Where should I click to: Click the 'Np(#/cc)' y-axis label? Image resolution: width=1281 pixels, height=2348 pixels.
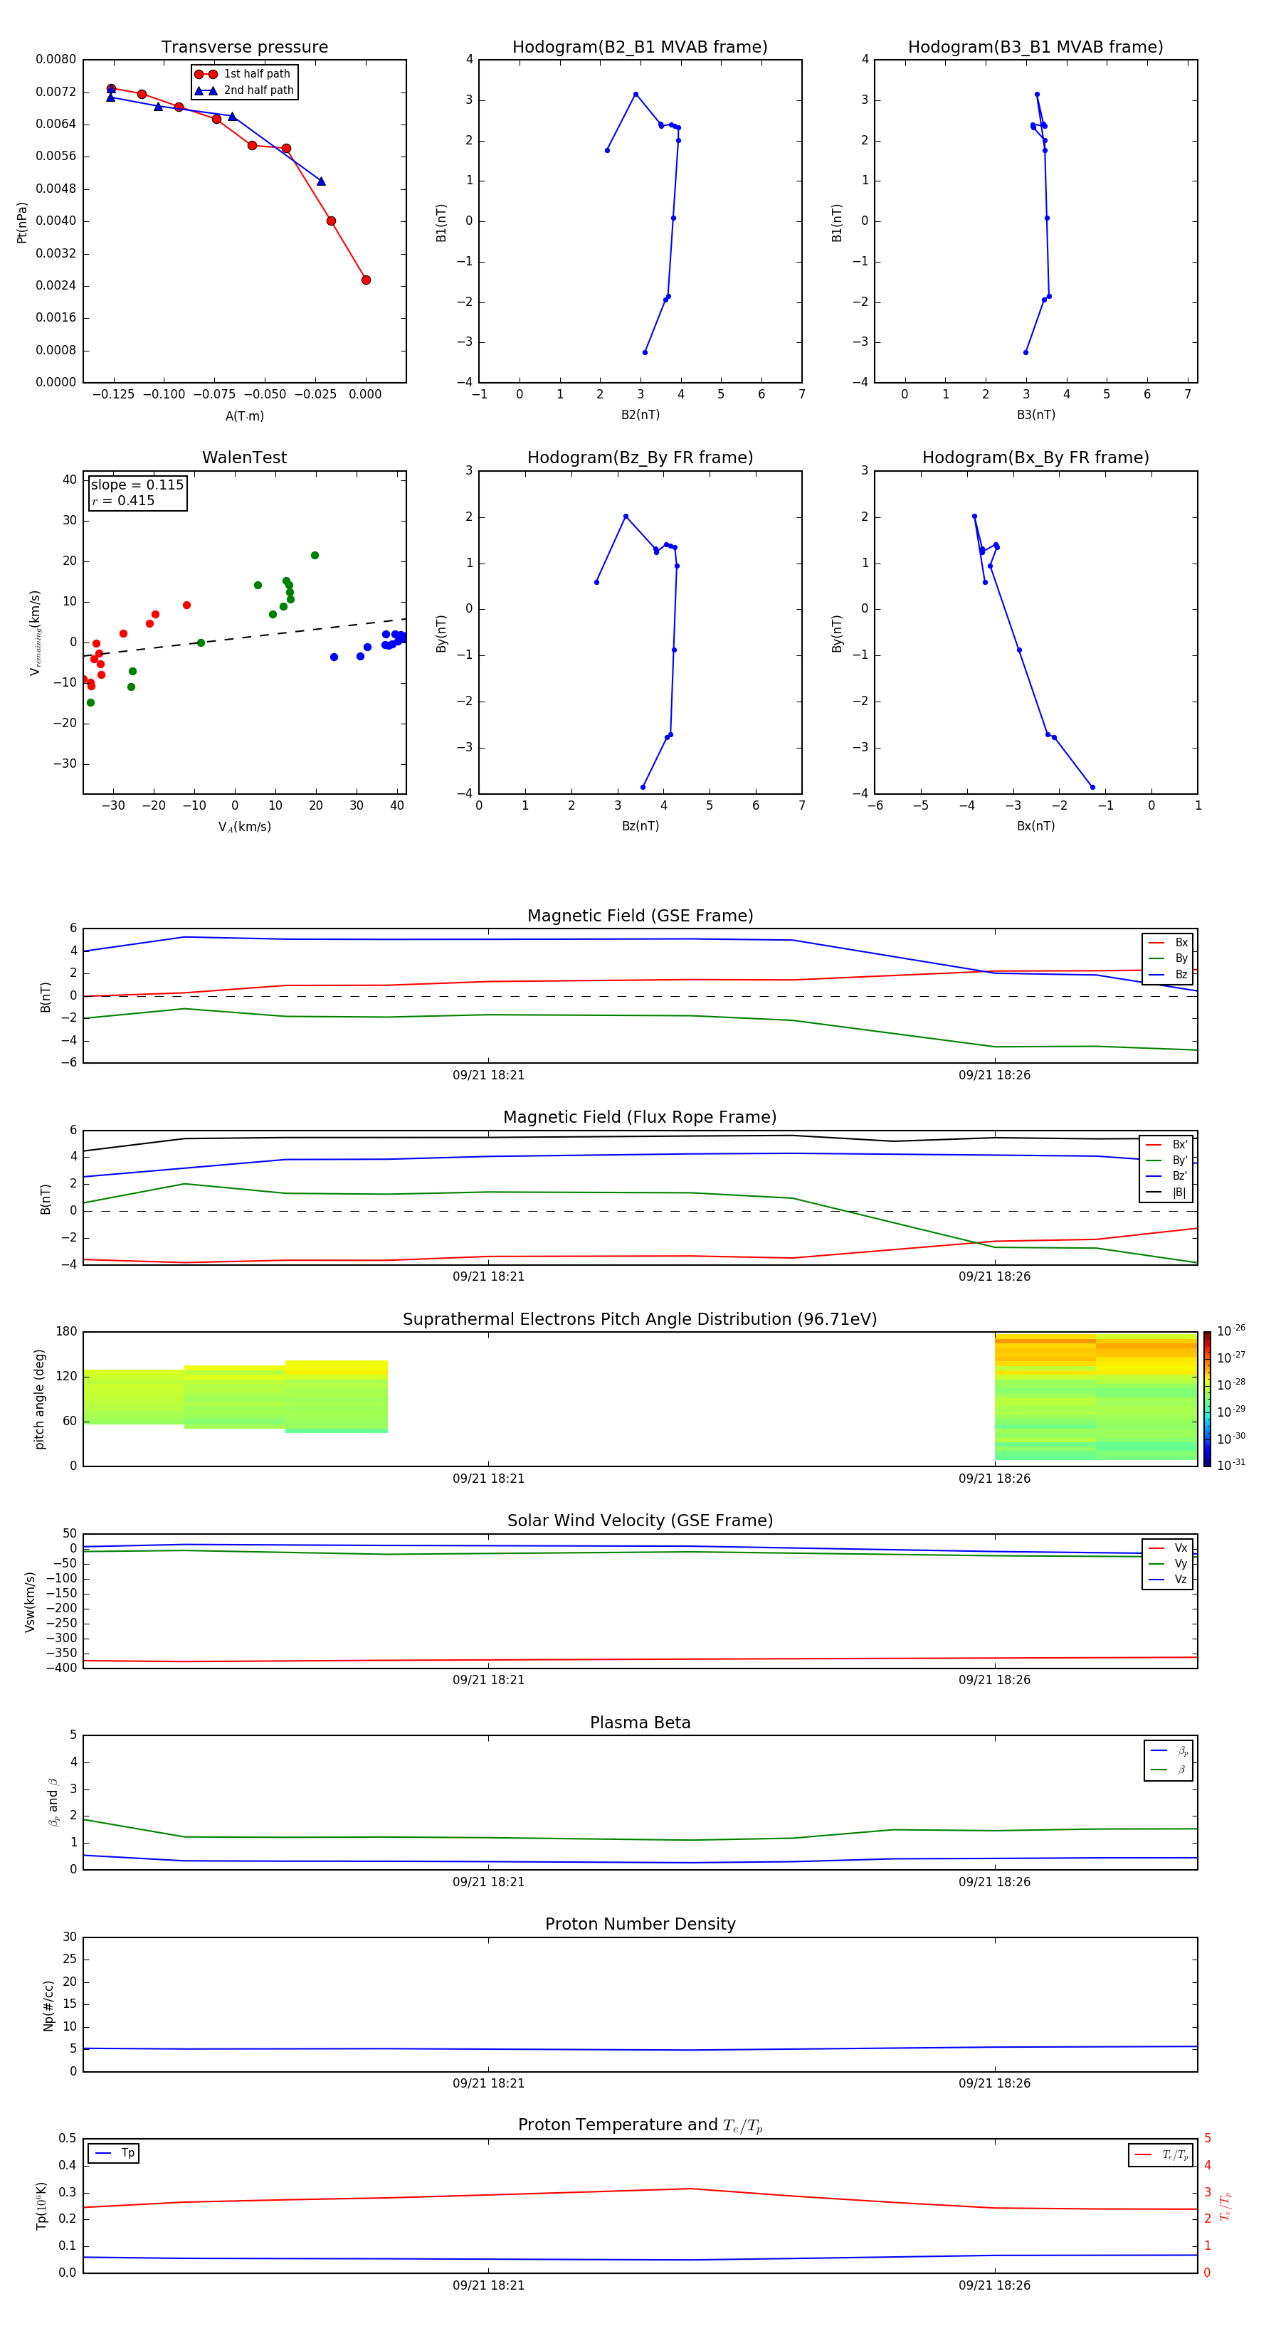[x=48, y=2005]
